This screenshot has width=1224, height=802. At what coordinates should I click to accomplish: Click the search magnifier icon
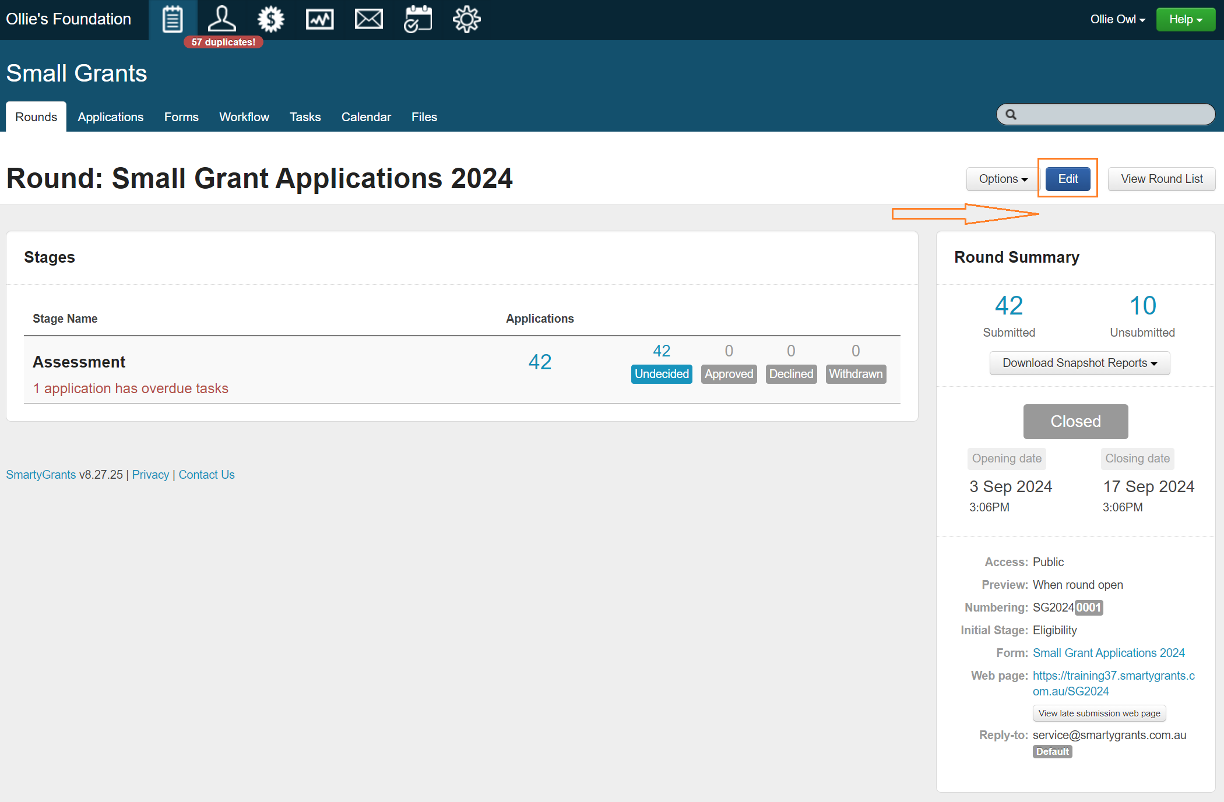(x=1011, y=115)
